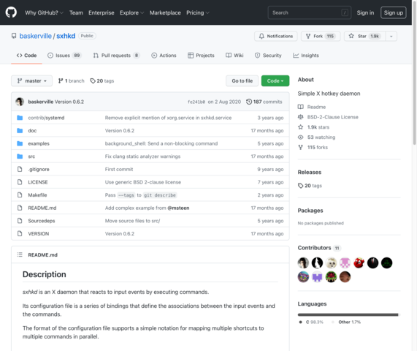Click the README table of contents icon

point(20,255)
